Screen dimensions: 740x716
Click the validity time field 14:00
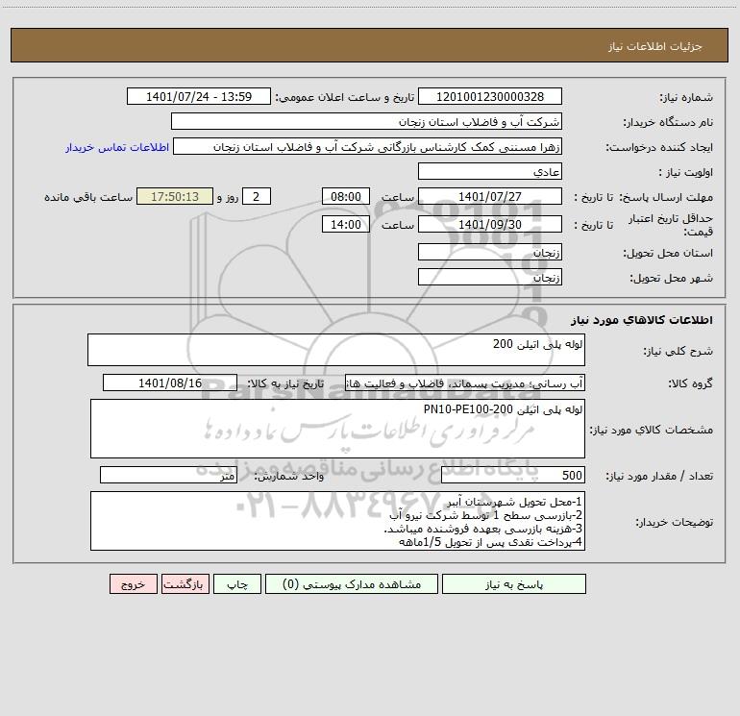pyautogui.click(x=345, y=224)
